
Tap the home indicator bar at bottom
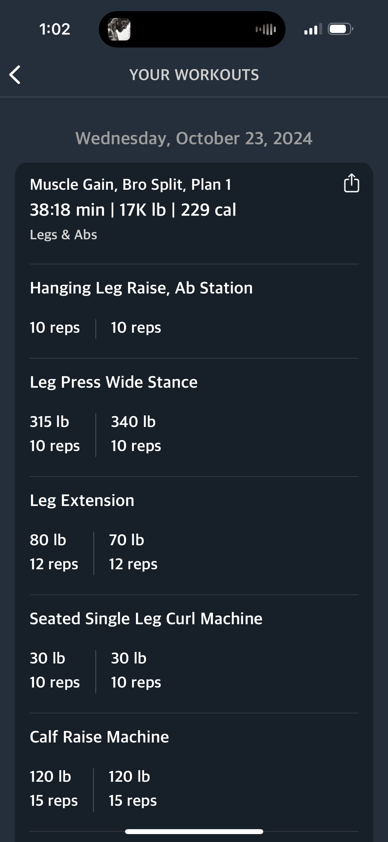[x=194, y=831]
